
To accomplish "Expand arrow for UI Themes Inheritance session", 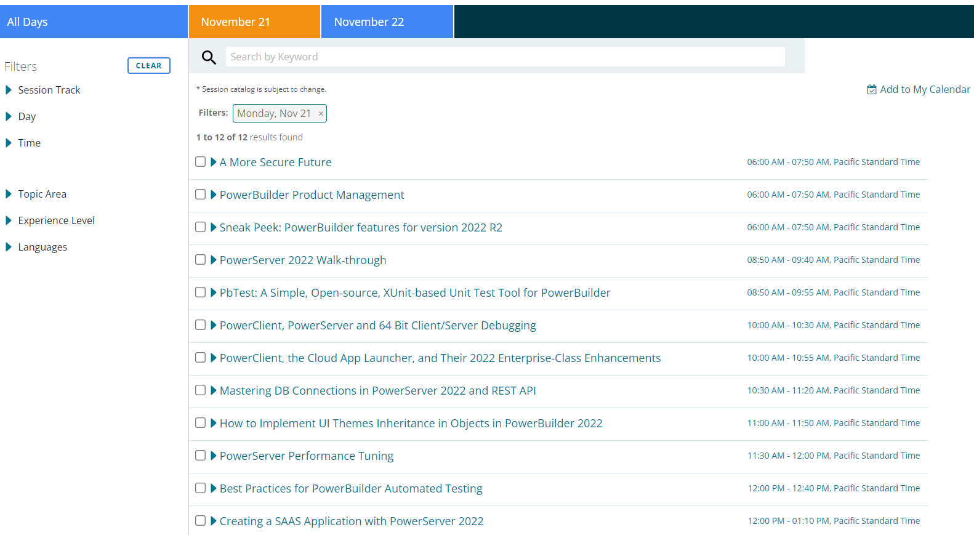I will [x=214, y=423].
